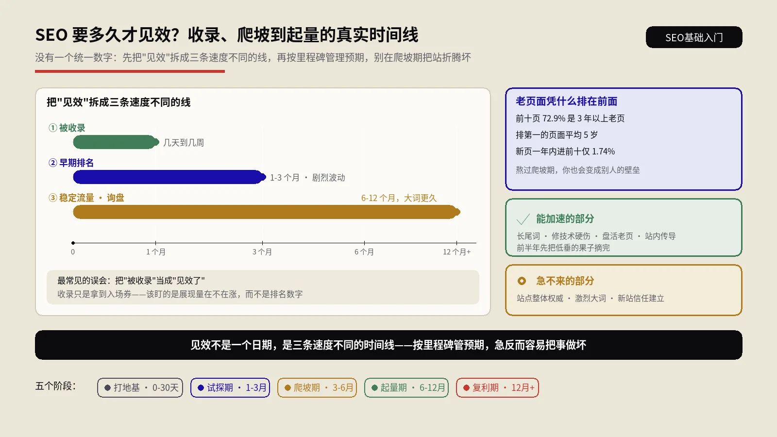This screenshot has width=777, height=437.
Task: Click the amber 稳定流量 timeline bar
Action: pos(267,212)
